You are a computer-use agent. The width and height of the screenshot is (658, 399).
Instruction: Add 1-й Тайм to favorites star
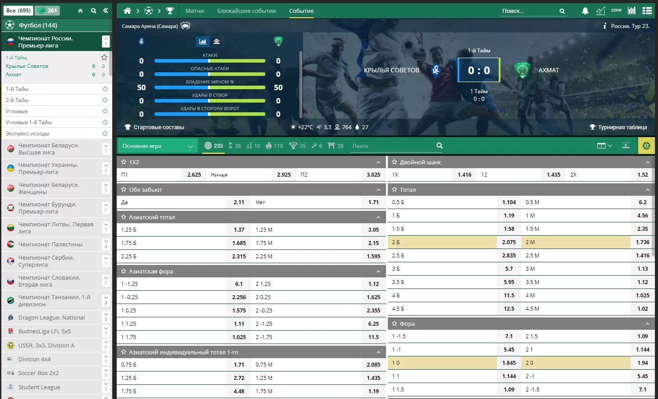[x=105, y=89]
